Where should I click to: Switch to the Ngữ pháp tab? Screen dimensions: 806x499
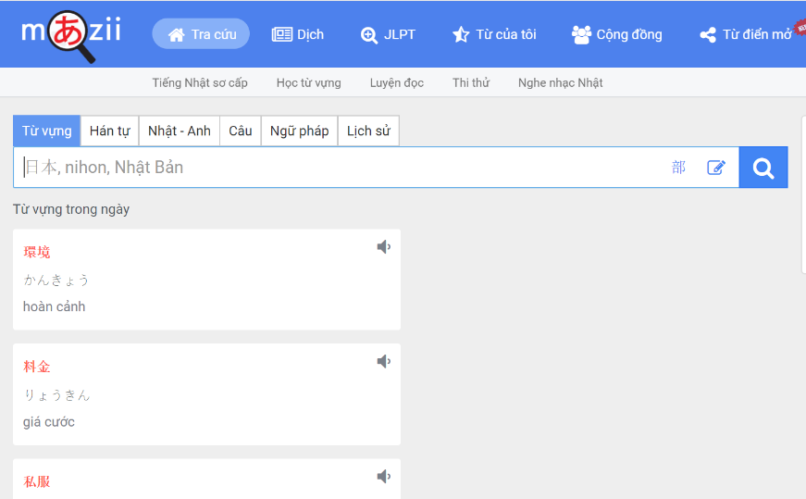tap(299, 131)
